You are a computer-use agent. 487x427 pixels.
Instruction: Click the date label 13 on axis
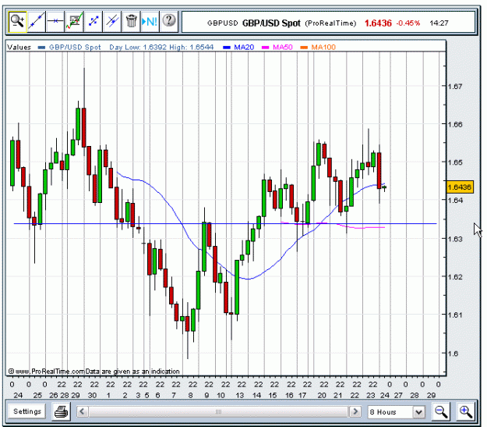click(239, 395)
